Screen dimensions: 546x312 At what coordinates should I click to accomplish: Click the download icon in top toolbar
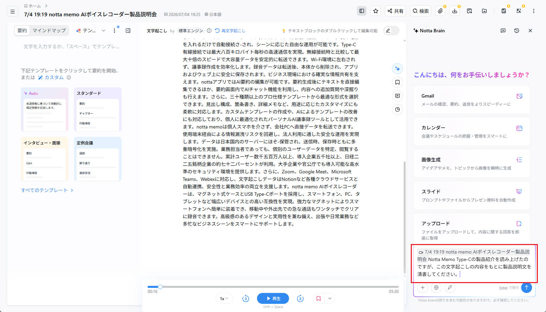pos(455,11)
